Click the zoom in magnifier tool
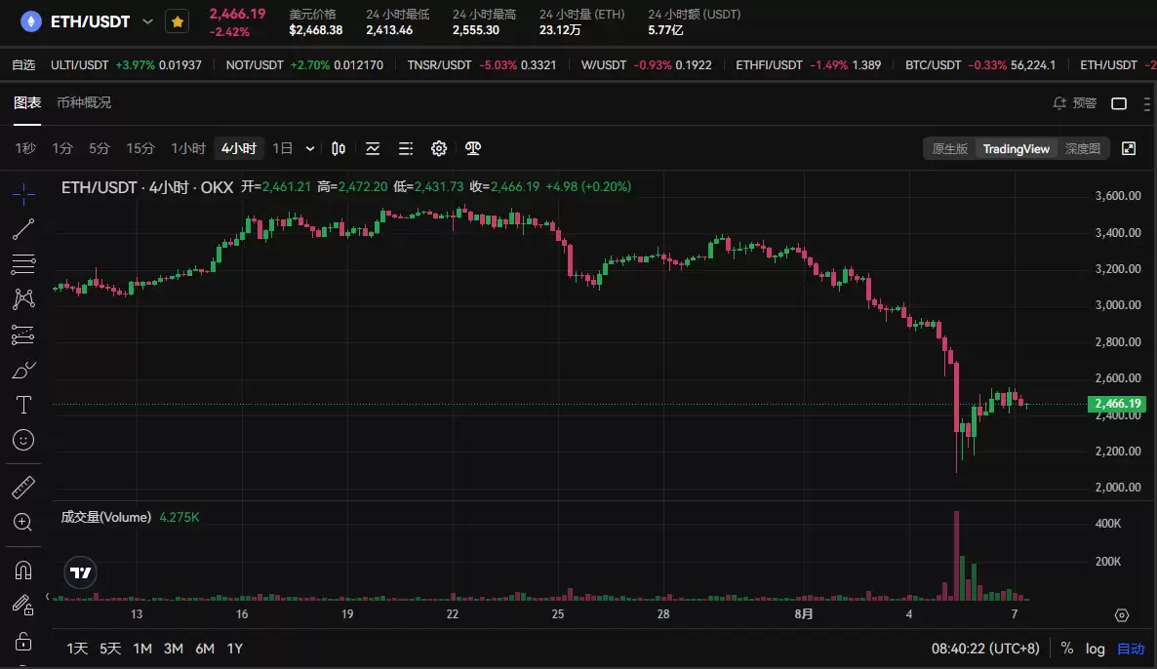The width and height of the screenshot is (1157, 669). [x=23, y=523]
